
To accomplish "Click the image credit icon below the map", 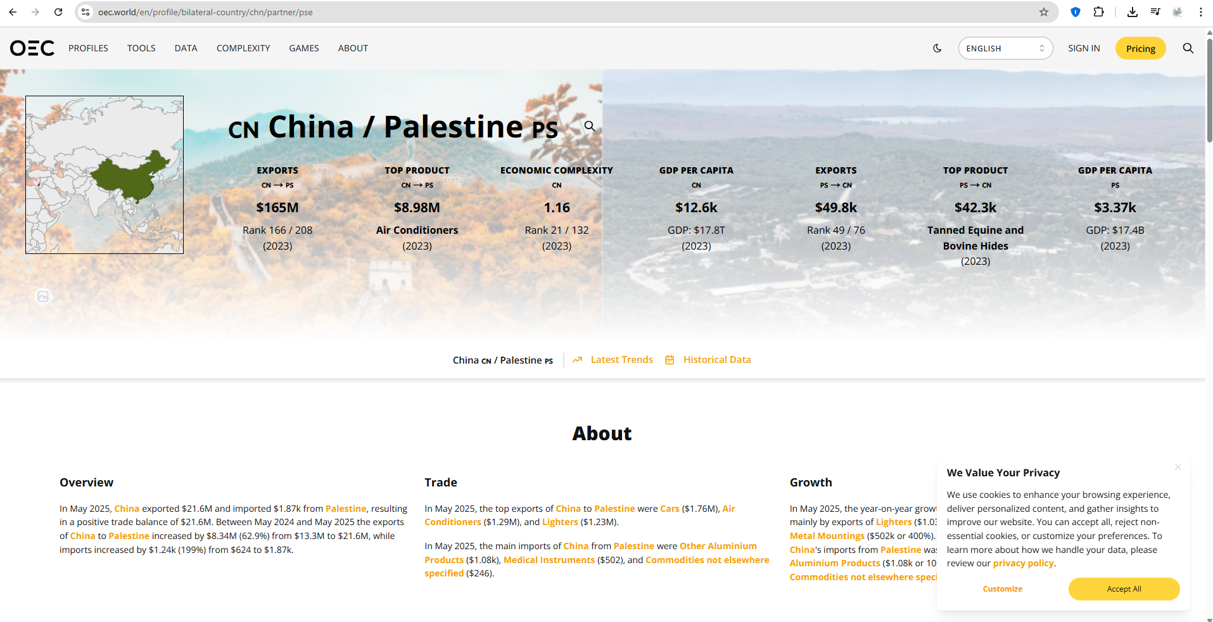I will (43, 296).
